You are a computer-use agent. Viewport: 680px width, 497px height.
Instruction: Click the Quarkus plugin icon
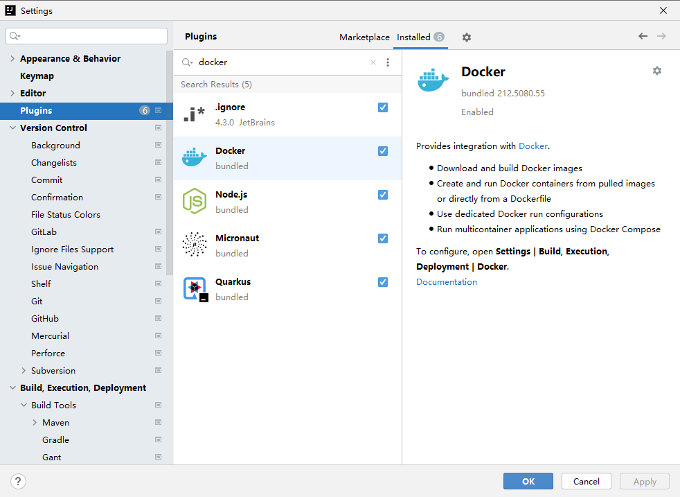195,288
